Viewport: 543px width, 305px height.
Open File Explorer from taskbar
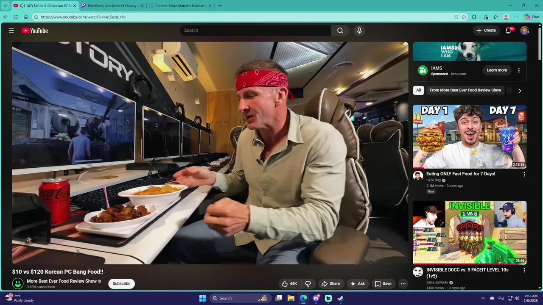click(291, 298)
